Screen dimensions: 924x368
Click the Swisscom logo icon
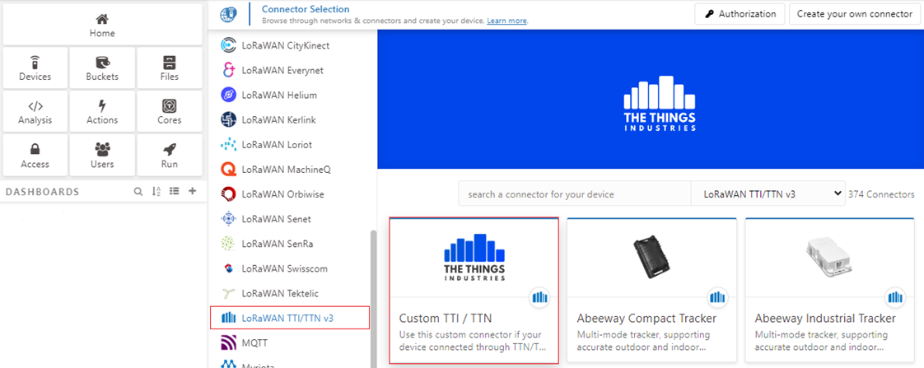pyautogui.click(x=228, y=268)
